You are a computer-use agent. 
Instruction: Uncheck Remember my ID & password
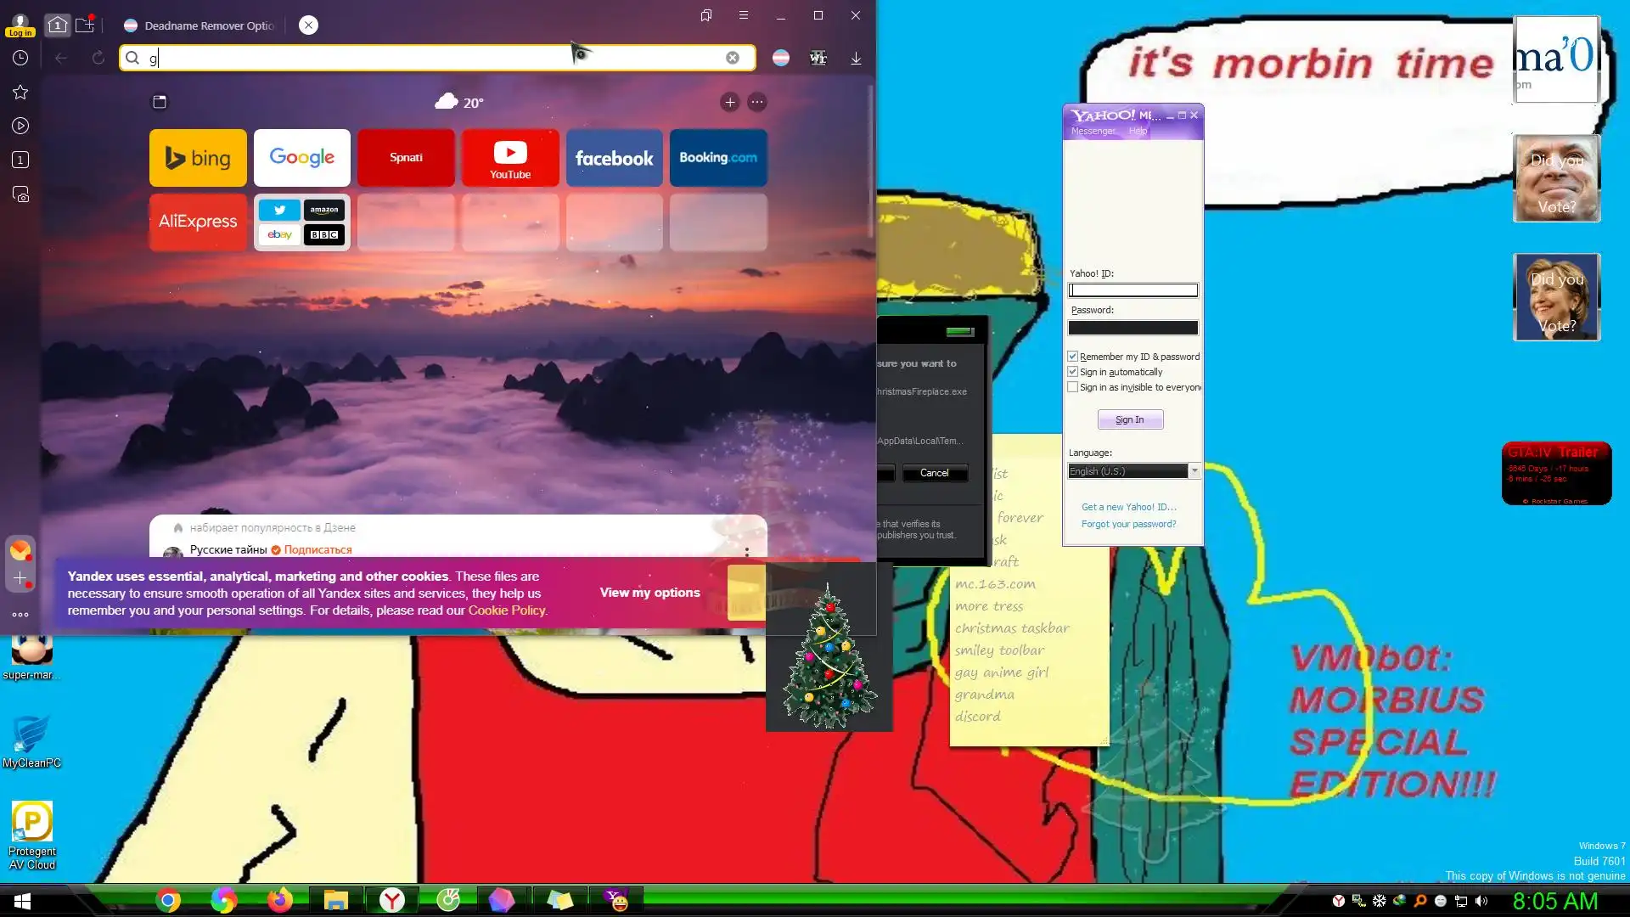point(1073,357)
